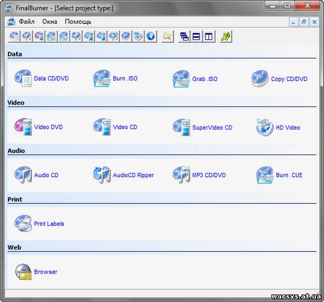The width and height of the screenshot is (324, 302).
Task: Minimize the FinalBurner window
Action: point(273,6)
